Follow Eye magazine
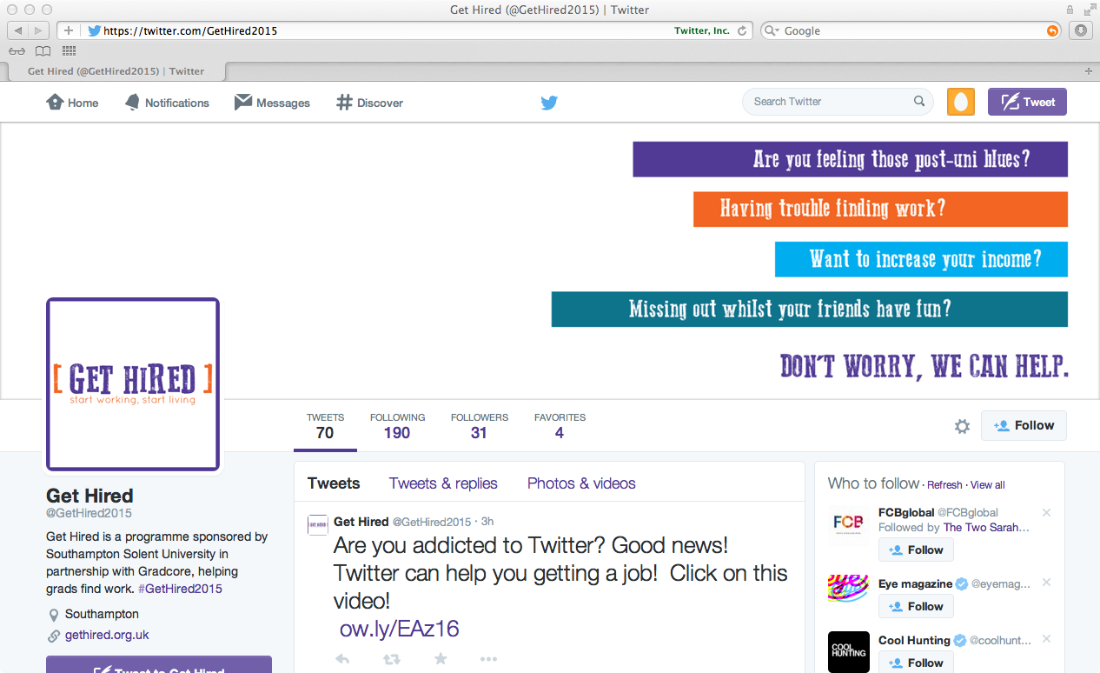 click(916, 606)
